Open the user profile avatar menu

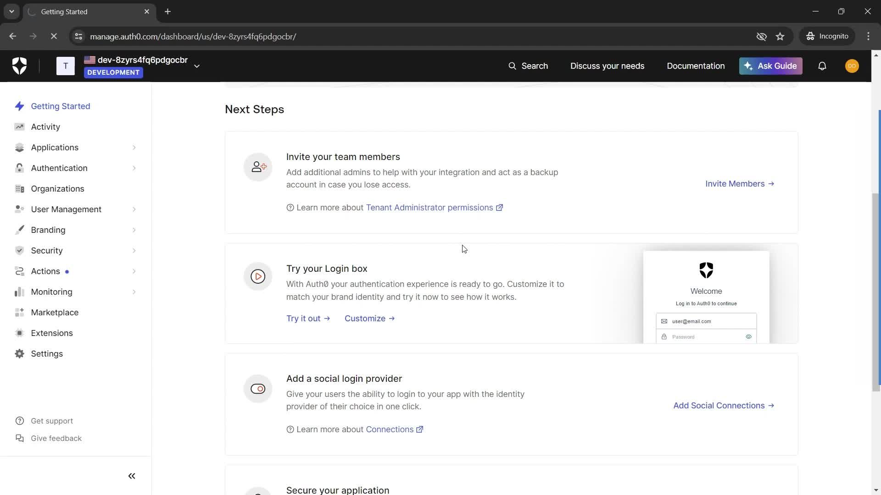pyautogui.click(x=852, y=66)
